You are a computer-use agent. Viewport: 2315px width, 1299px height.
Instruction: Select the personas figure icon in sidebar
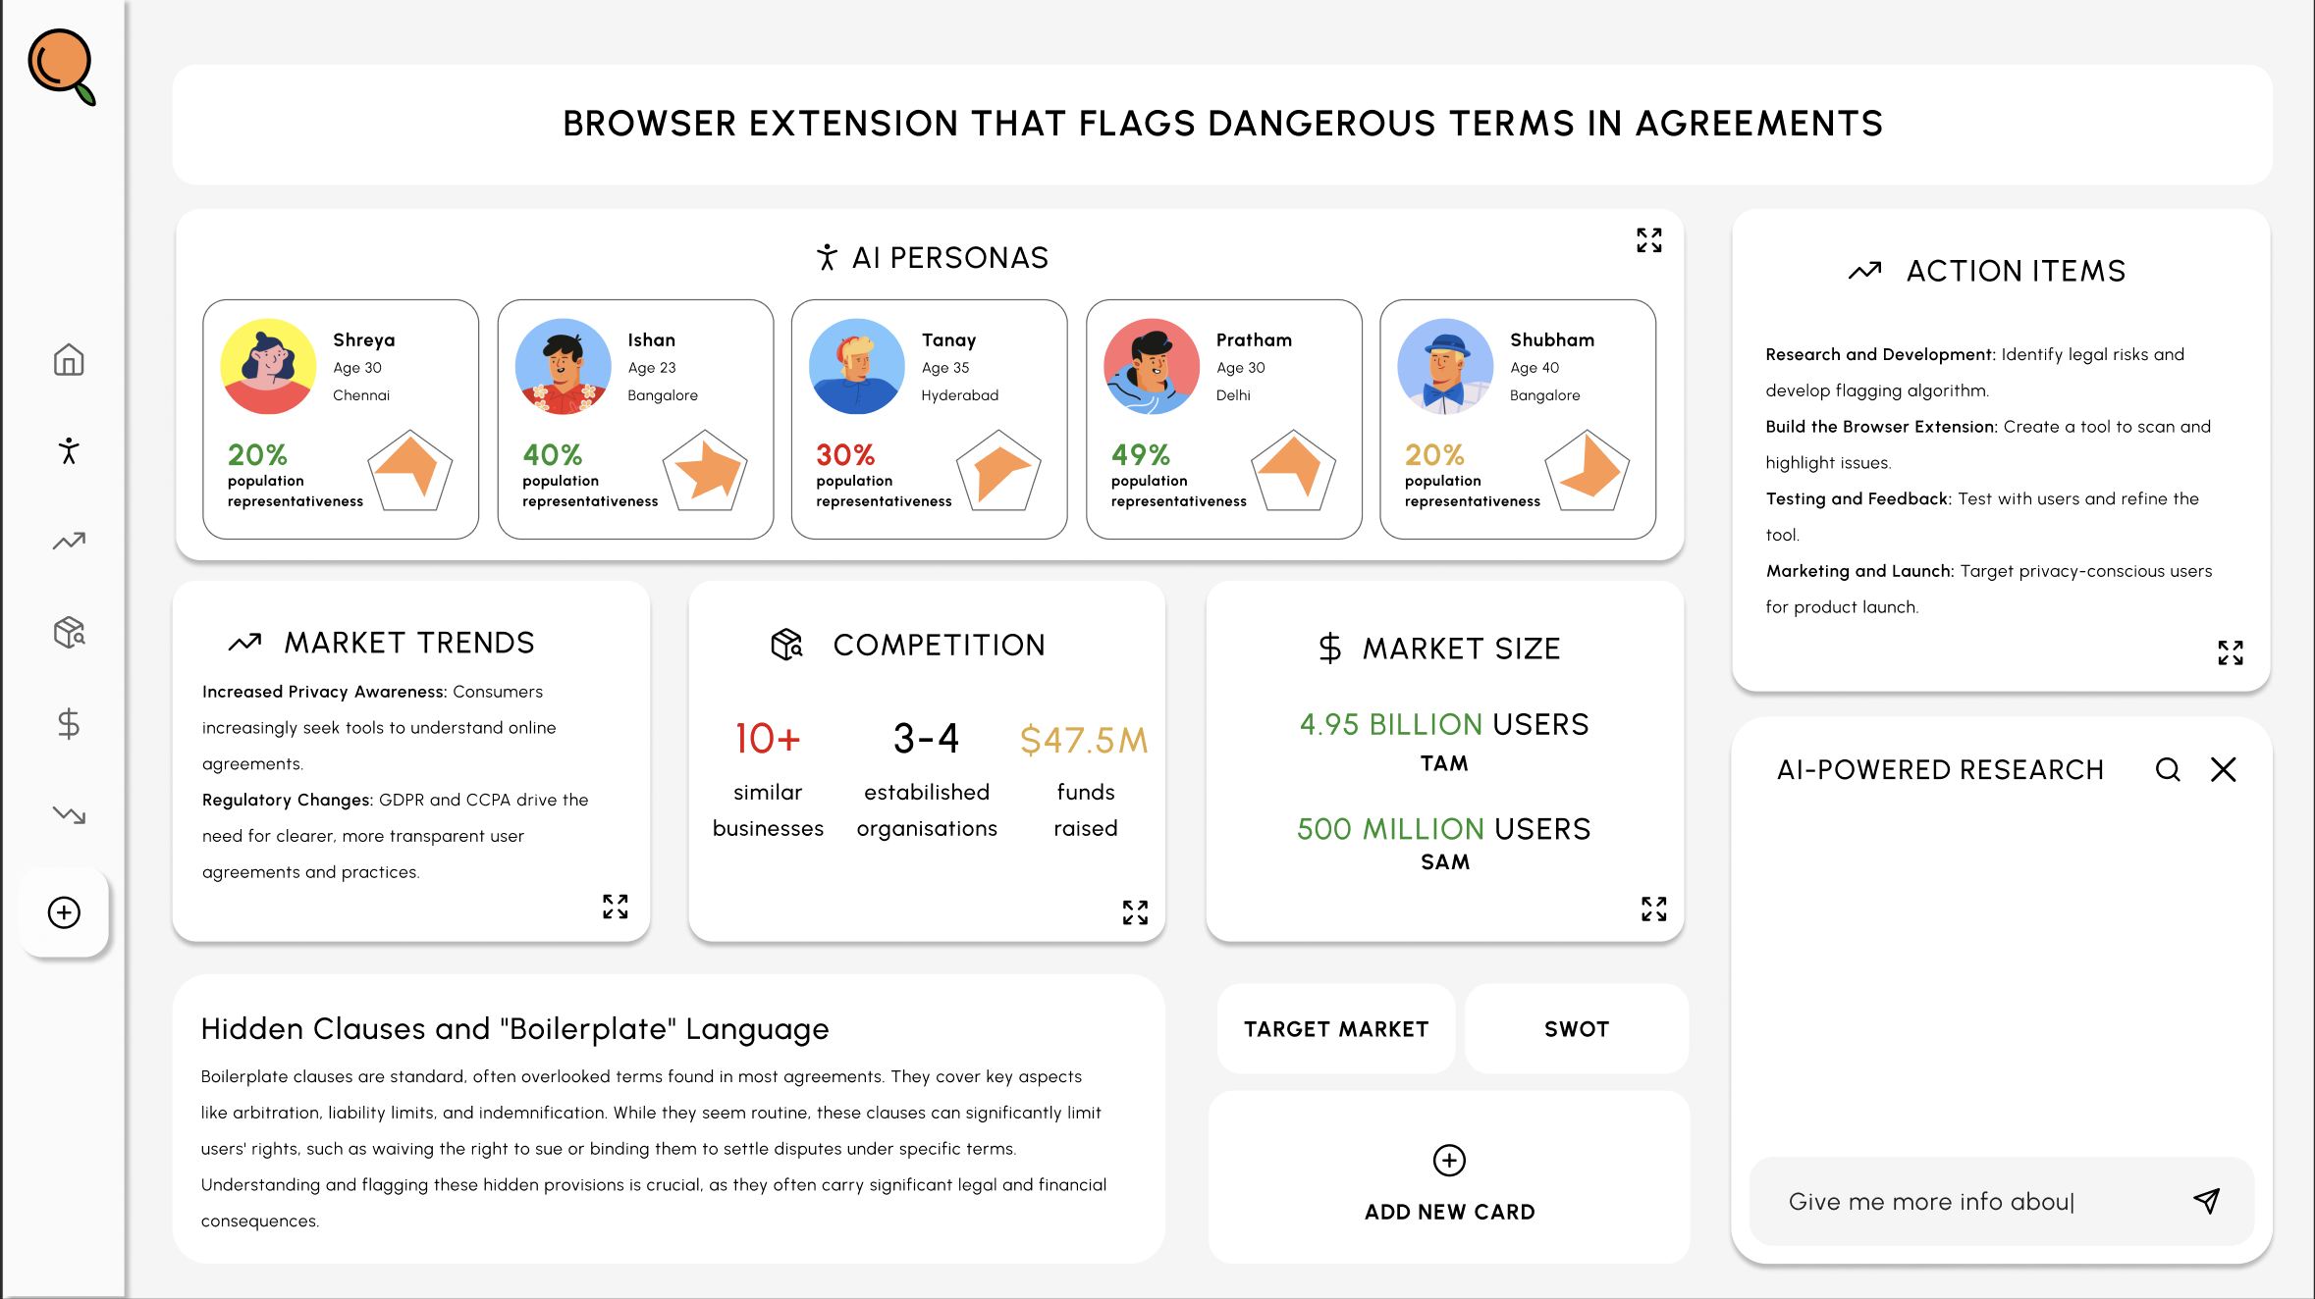[x=69, y=450]
